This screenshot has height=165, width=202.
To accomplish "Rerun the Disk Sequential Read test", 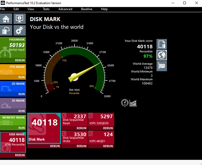I will click(81, 128).
